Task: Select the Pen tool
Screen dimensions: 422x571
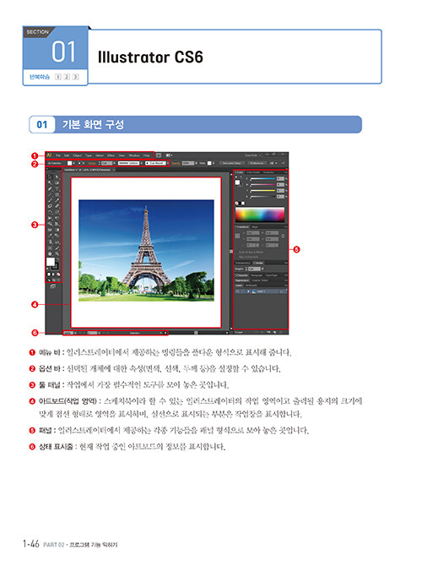Action: pos(50,188)
